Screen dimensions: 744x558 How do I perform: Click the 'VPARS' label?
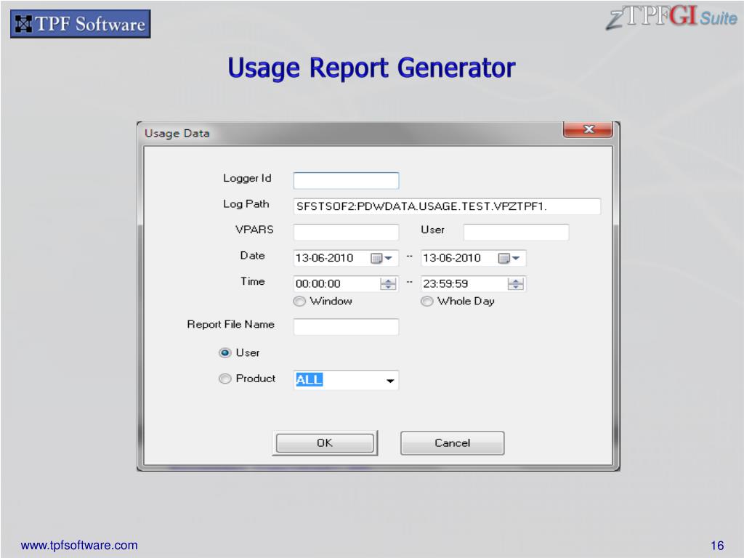pos(254,230)
